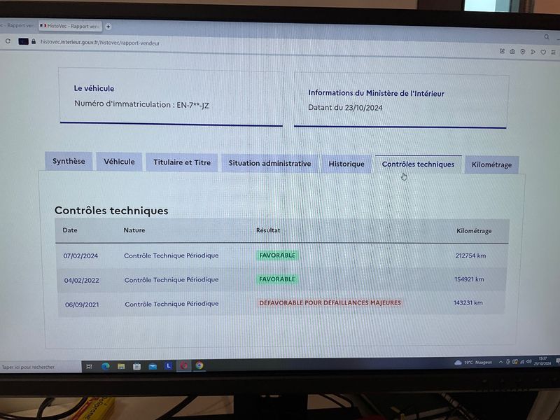
Task: Switch to the Synthèse tab
Action: point(69,161)
